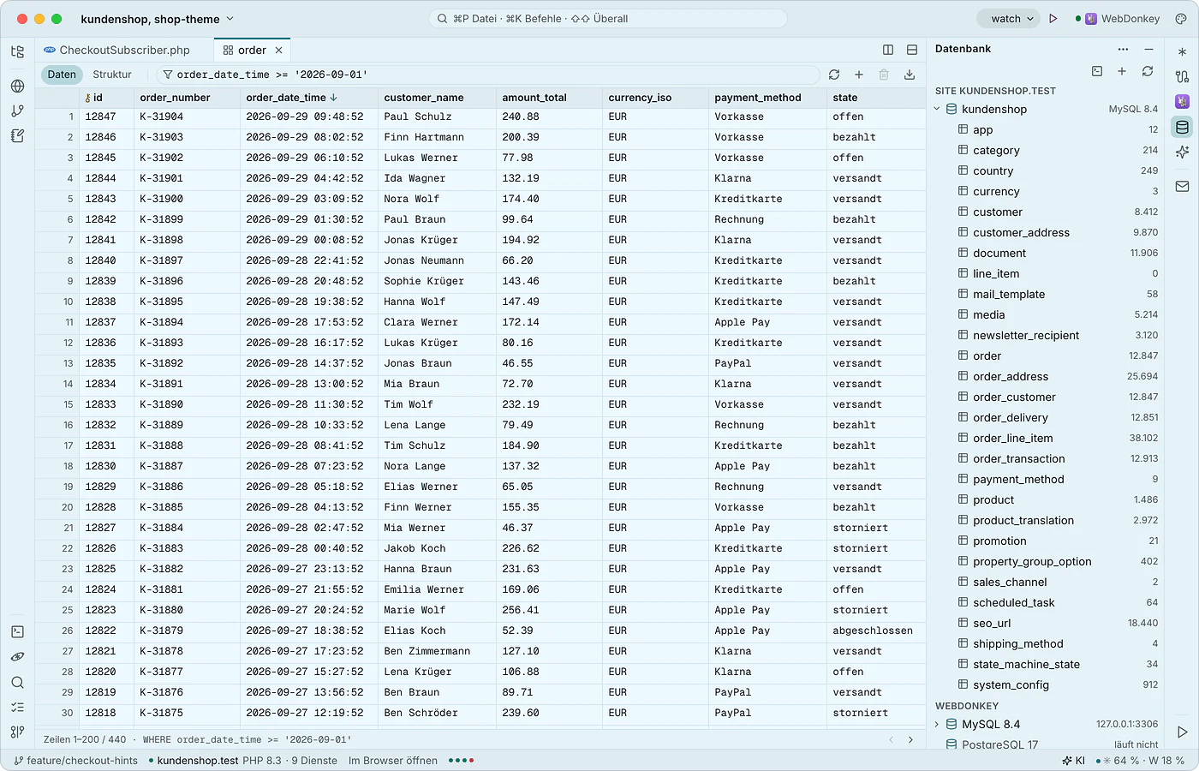Switch to the Daten view
This screenshot has height=771, width=1199.
[x=62, y=75]
